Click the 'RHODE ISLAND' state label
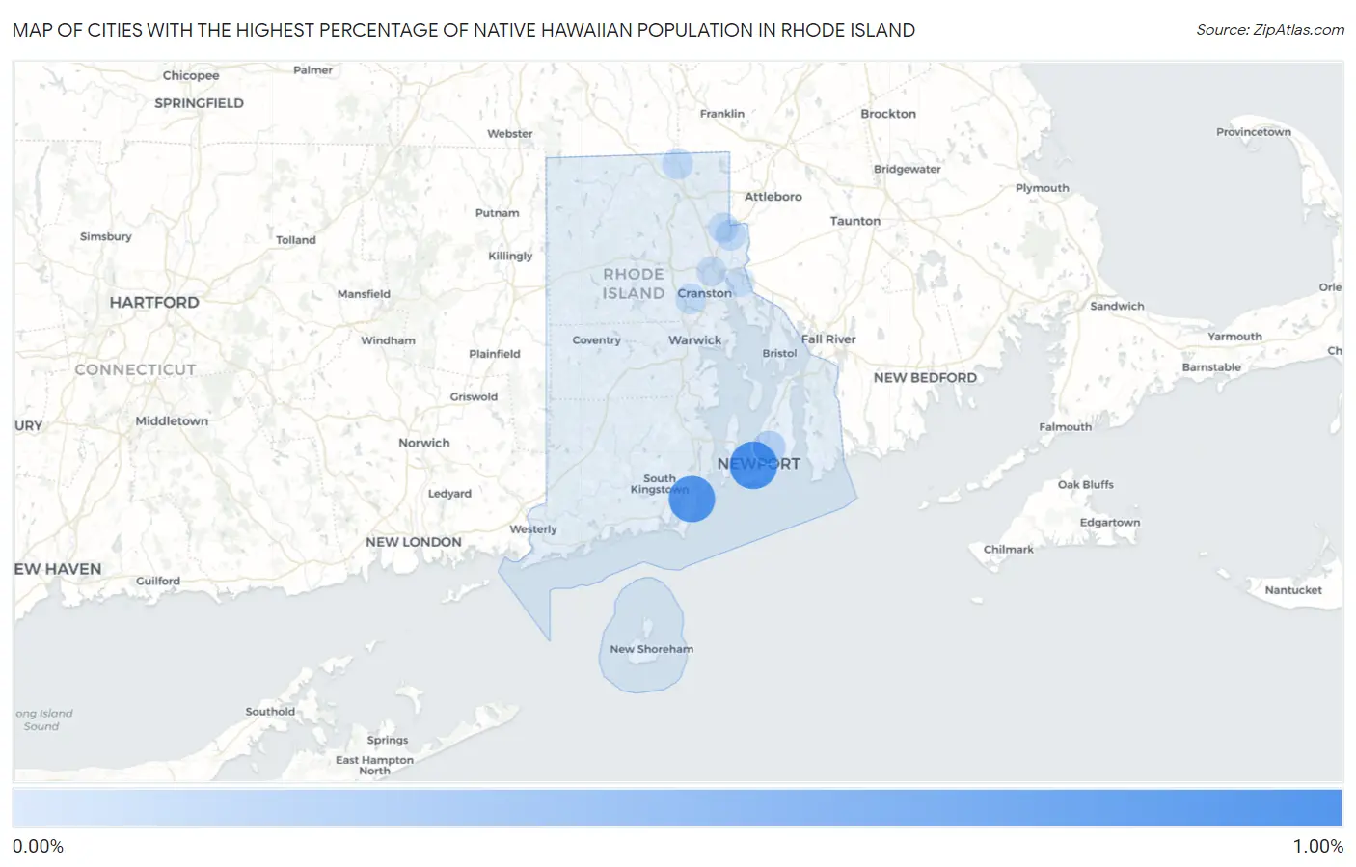 (634, 284)
